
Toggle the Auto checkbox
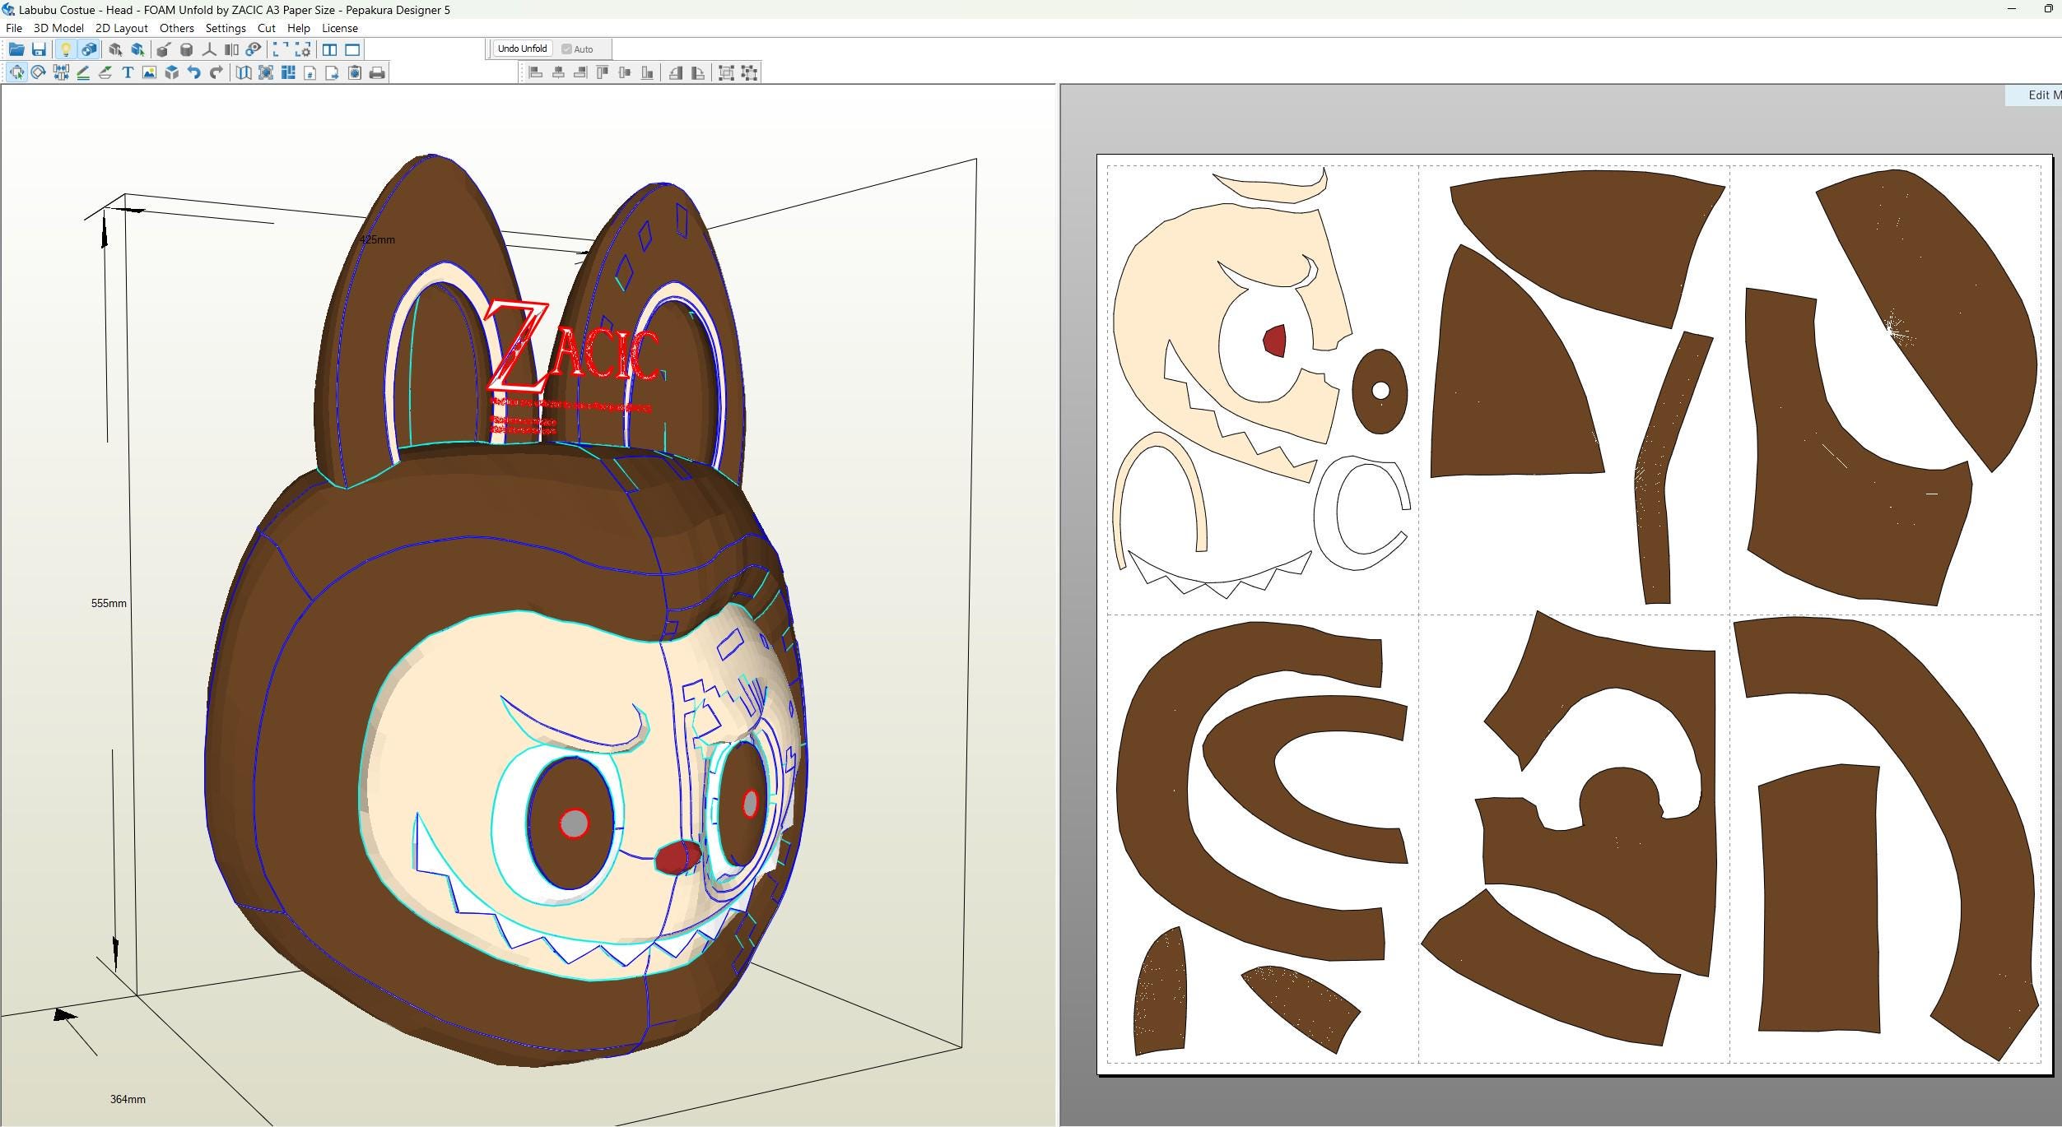566,49
